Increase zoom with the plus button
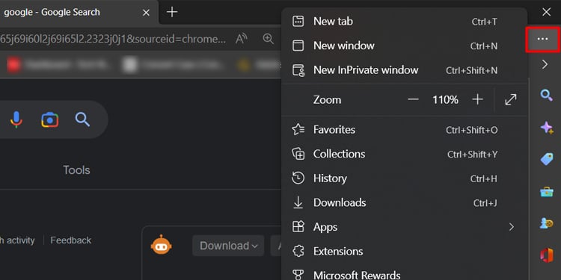 click(478, 99)
